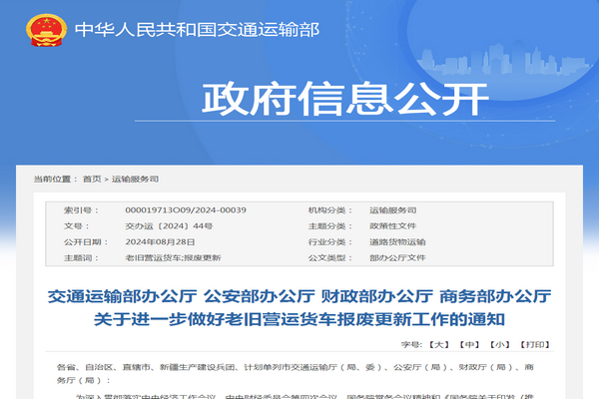Image resolution: width=599 pixels, height=399 pixels.
Task: Click the 政府信息公开 banner heading
Action: point(345,100)
